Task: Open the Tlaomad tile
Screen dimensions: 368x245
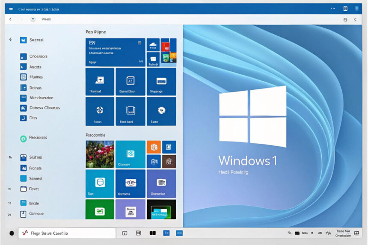Action: coord(100,82)
